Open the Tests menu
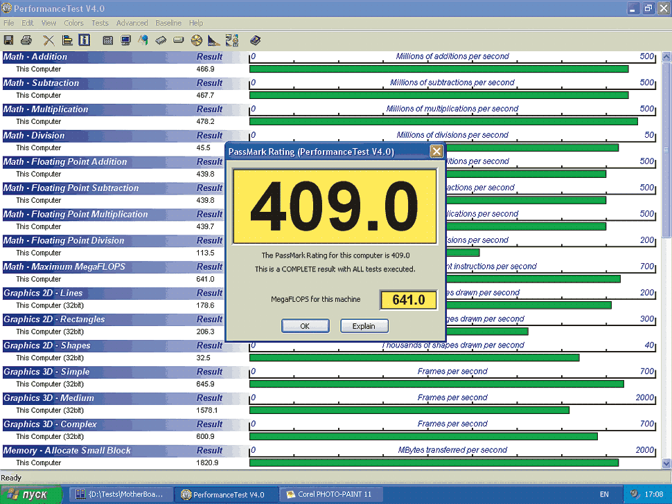 click(x=100, y=23)
